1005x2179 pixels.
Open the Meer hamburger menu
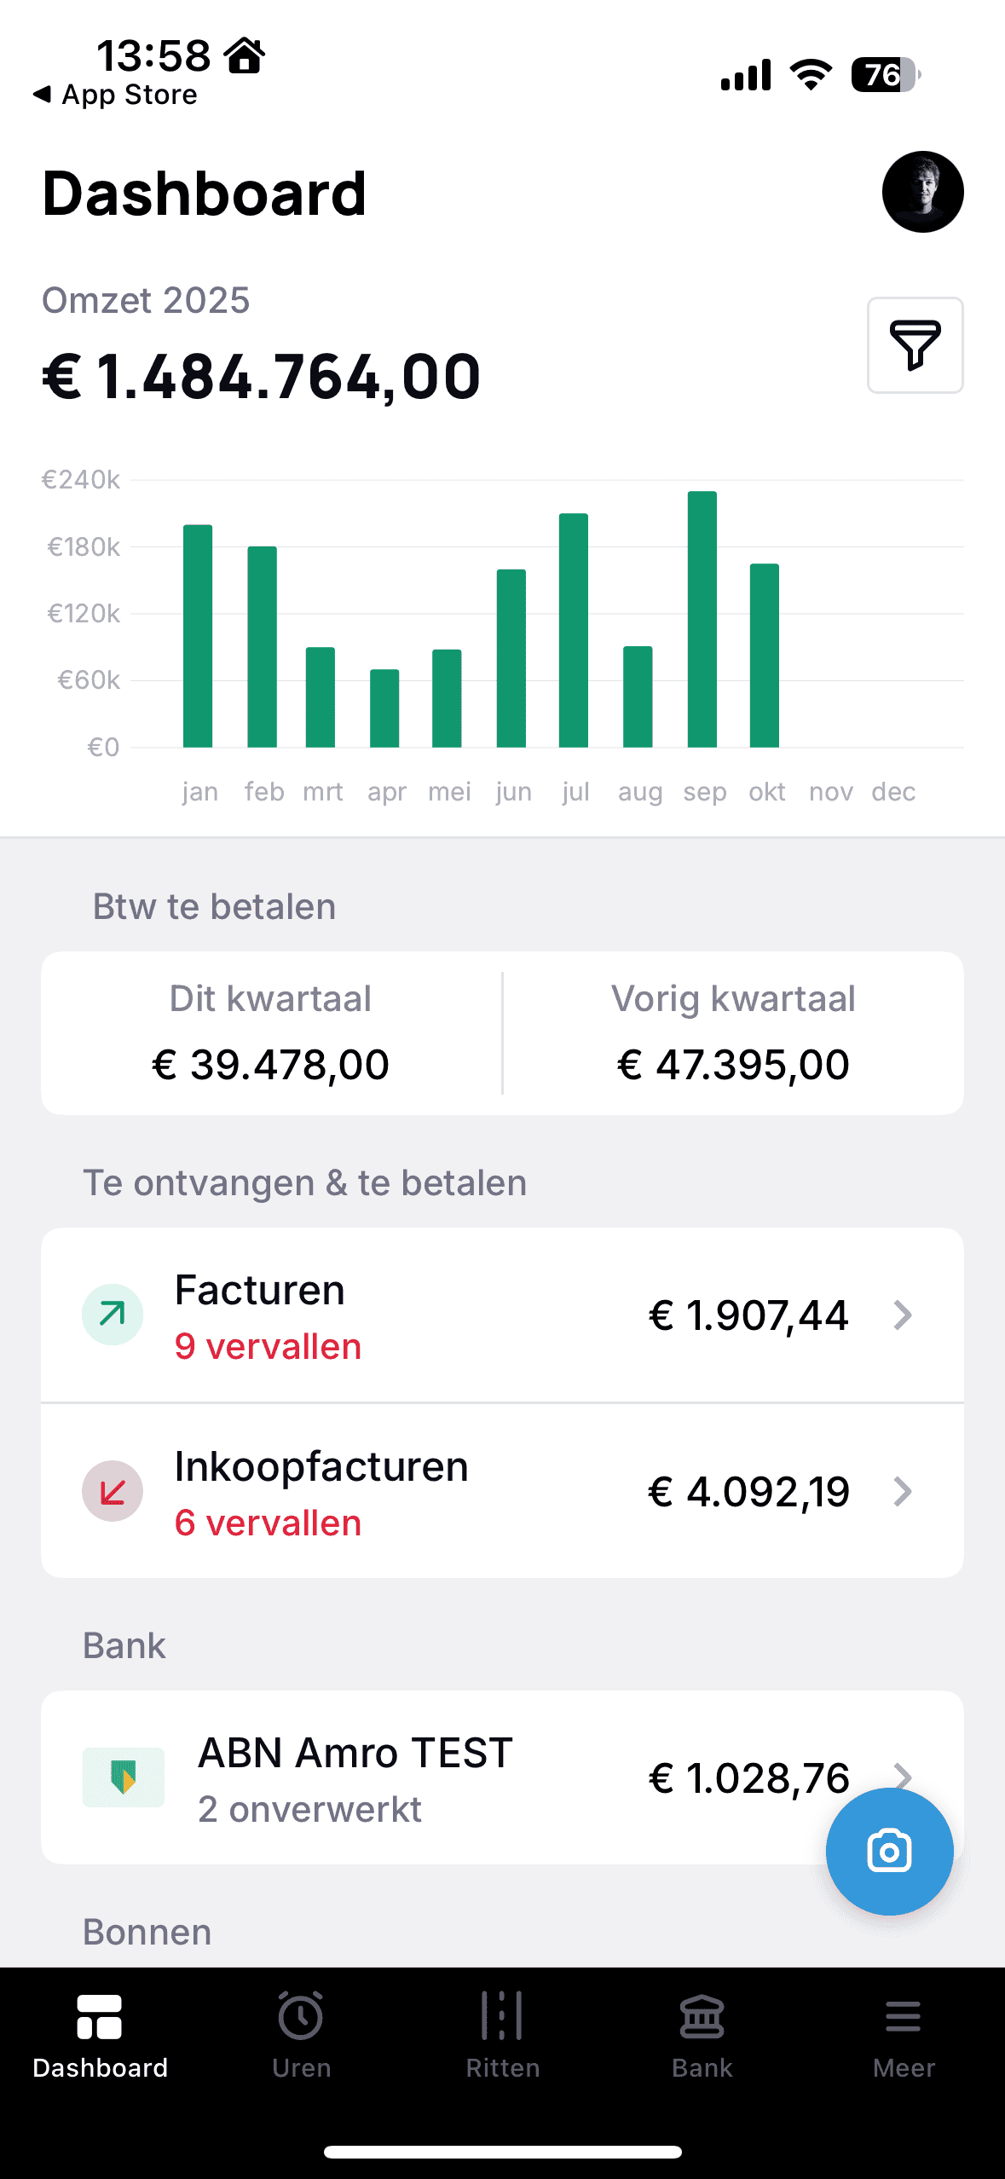click(x=904, y=2033)
